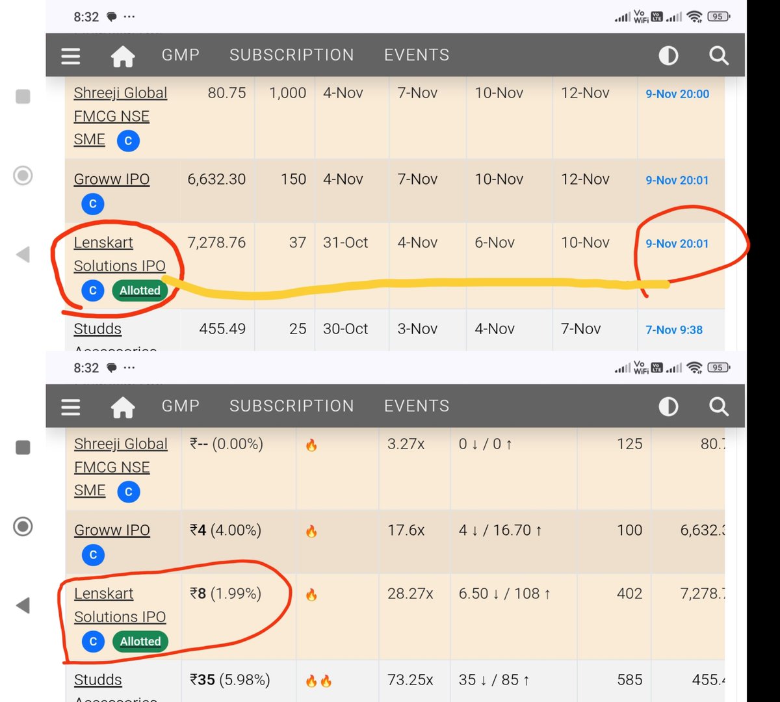Open Lenskart Solutions IPO link, bottom screenshot
780x702 pixels.
click(120, 605)
